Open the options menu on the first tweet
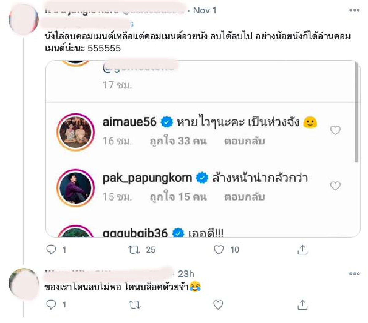Image resolution: width=368 pixels, height=323 pixels. pos(355,10)
